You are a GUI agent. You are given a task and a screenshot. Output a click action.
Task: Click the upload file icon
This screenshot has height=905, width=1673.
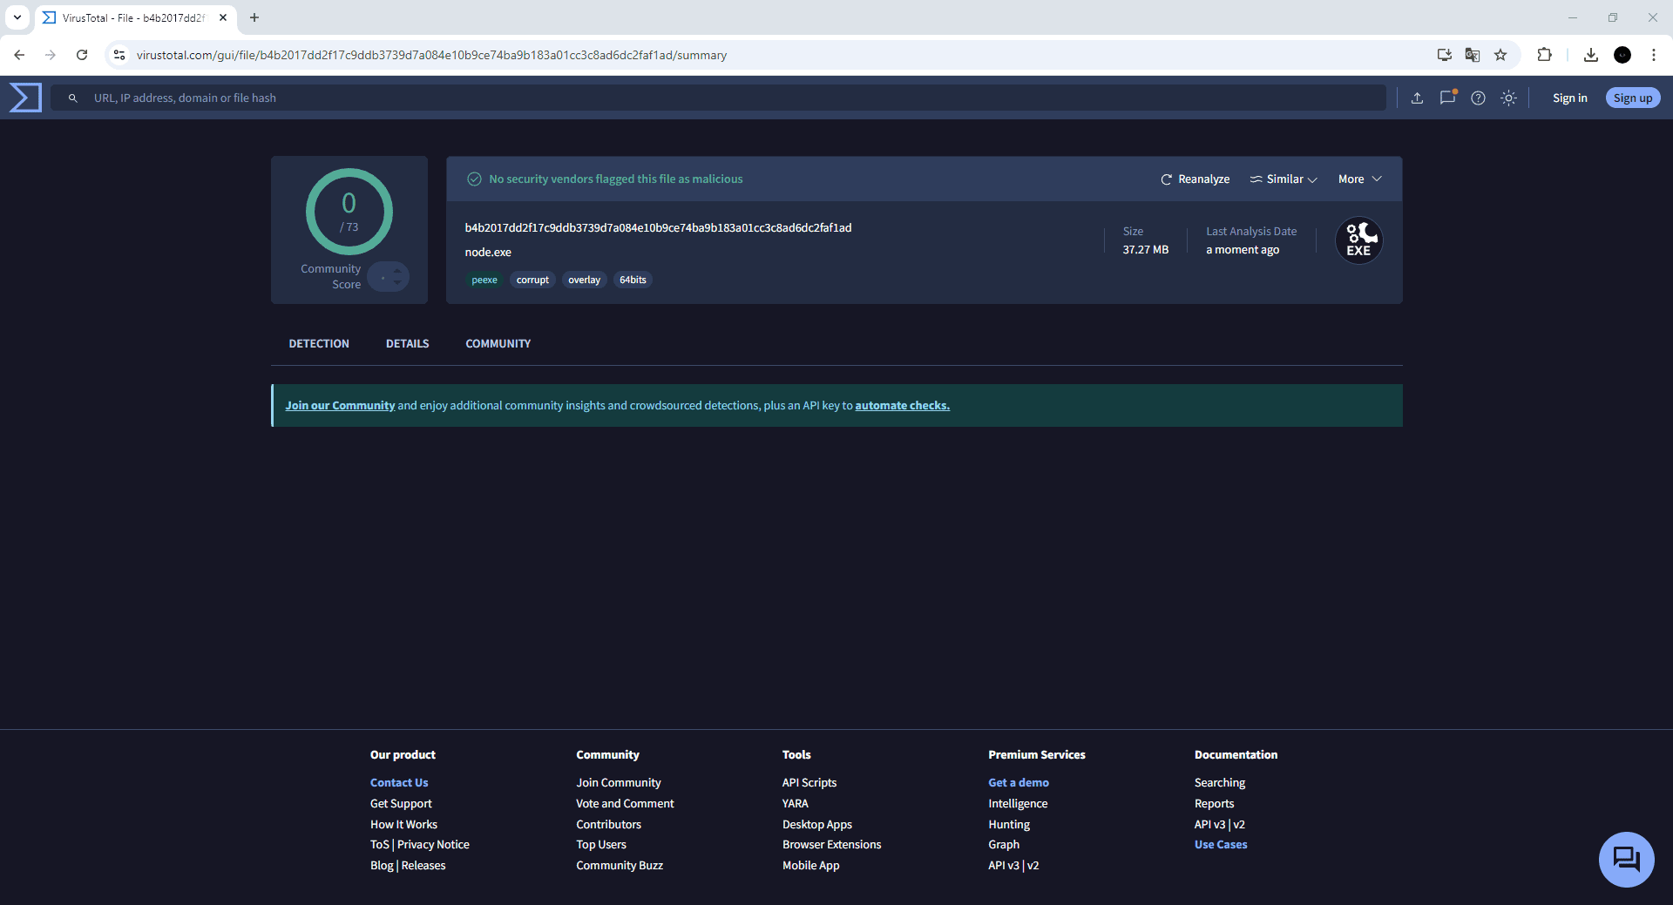[x=1417, y=98]
